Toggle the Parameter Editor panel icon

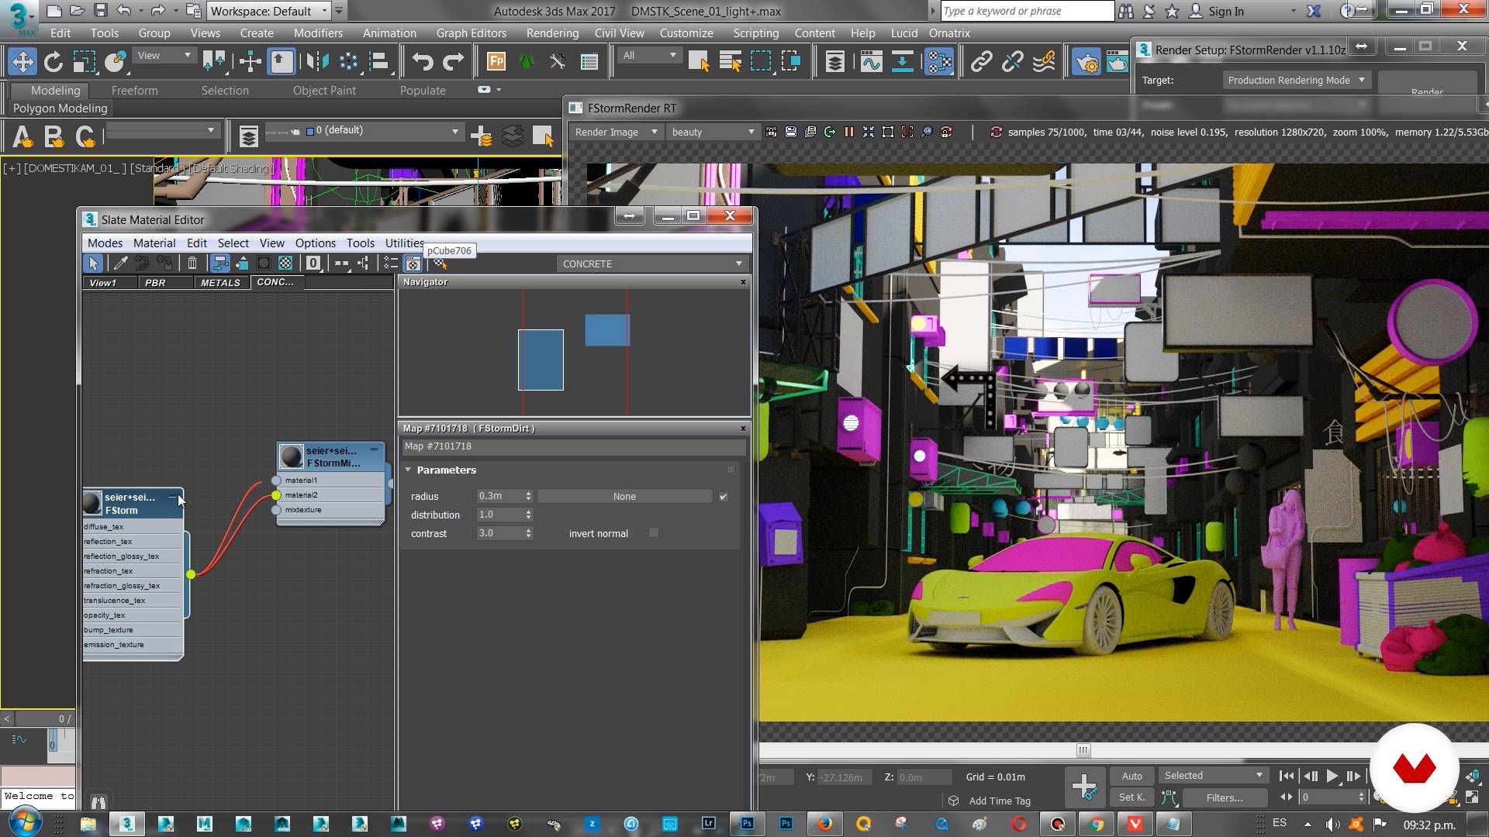413,263
